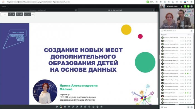Click the info icon in header
Screen dimensions: 195x109
[x=177, y=2]
